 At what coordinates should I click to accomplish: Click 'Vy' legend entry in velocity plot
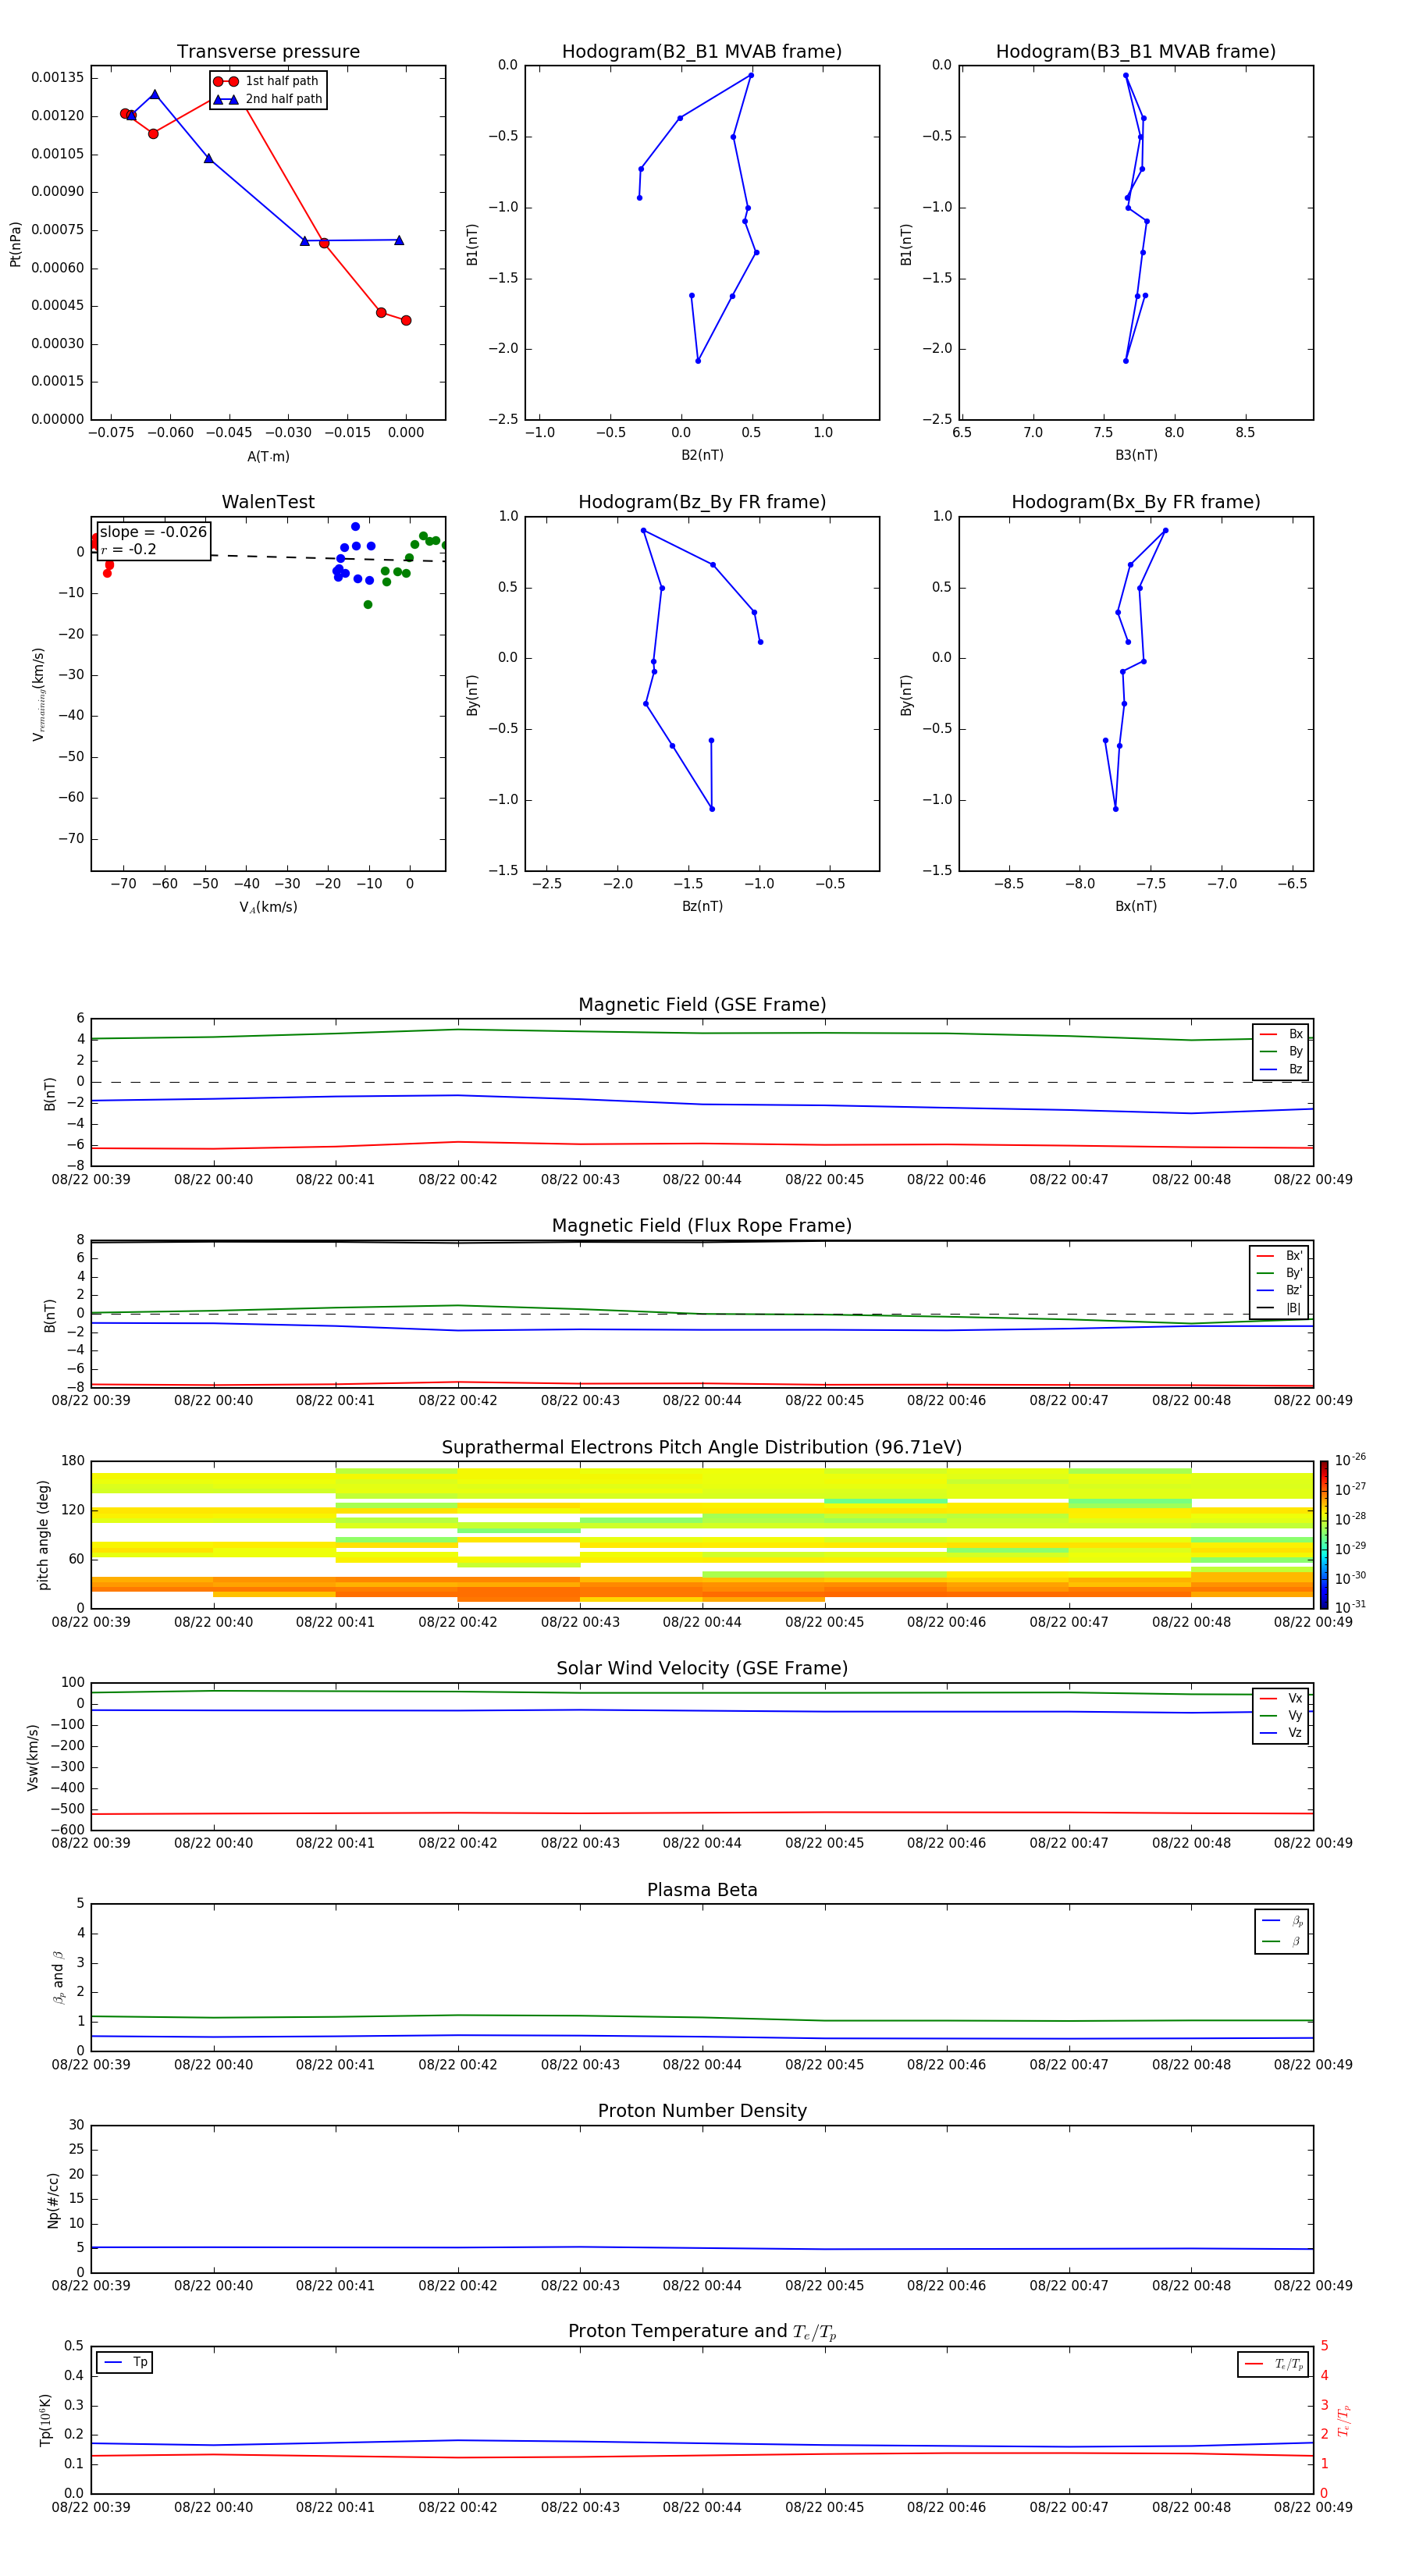pyautogui.click(x=1281, y=1716)
